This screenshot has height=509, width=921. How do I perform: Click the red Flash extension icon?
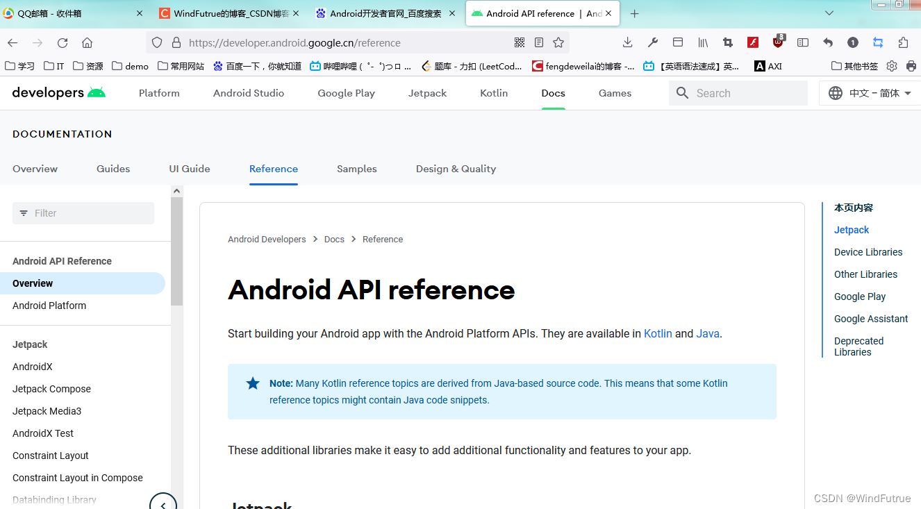coord(753,42)
